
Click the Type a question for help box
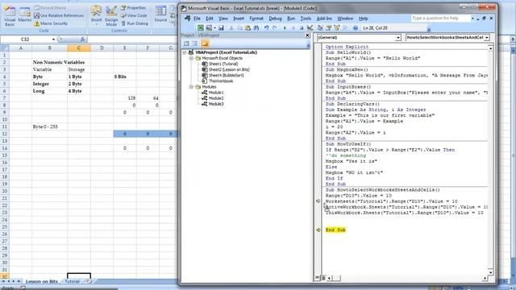[x=440, y=19]
